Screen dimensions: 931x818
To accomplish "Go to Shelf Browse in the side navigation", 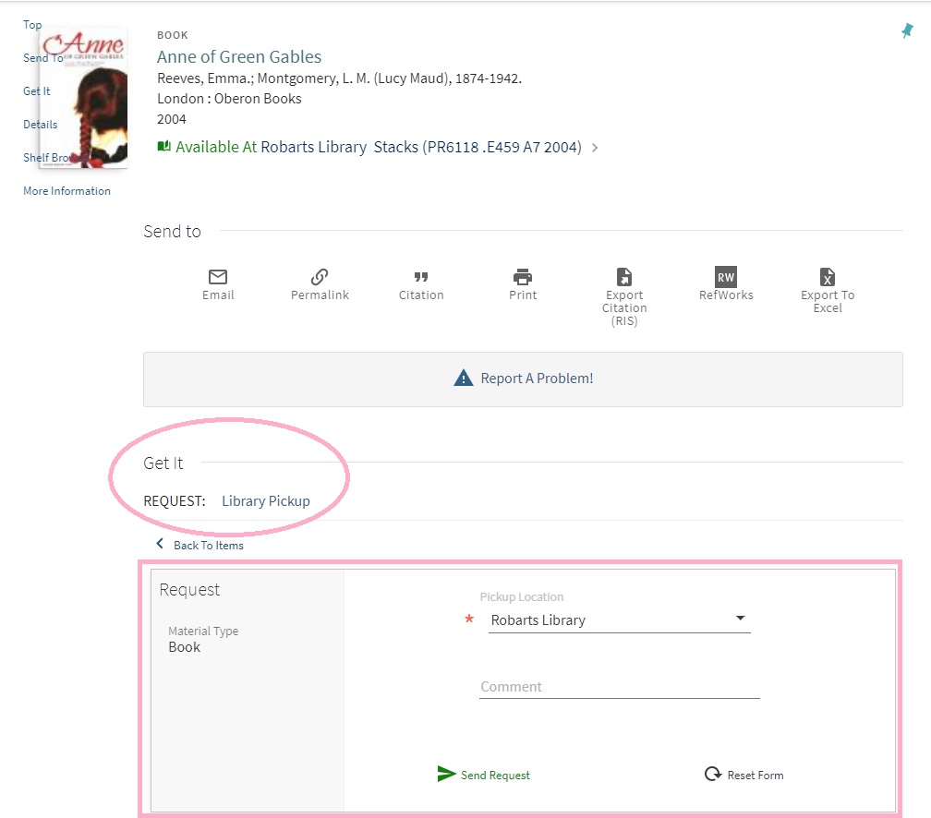I will (x=56, y=157).
